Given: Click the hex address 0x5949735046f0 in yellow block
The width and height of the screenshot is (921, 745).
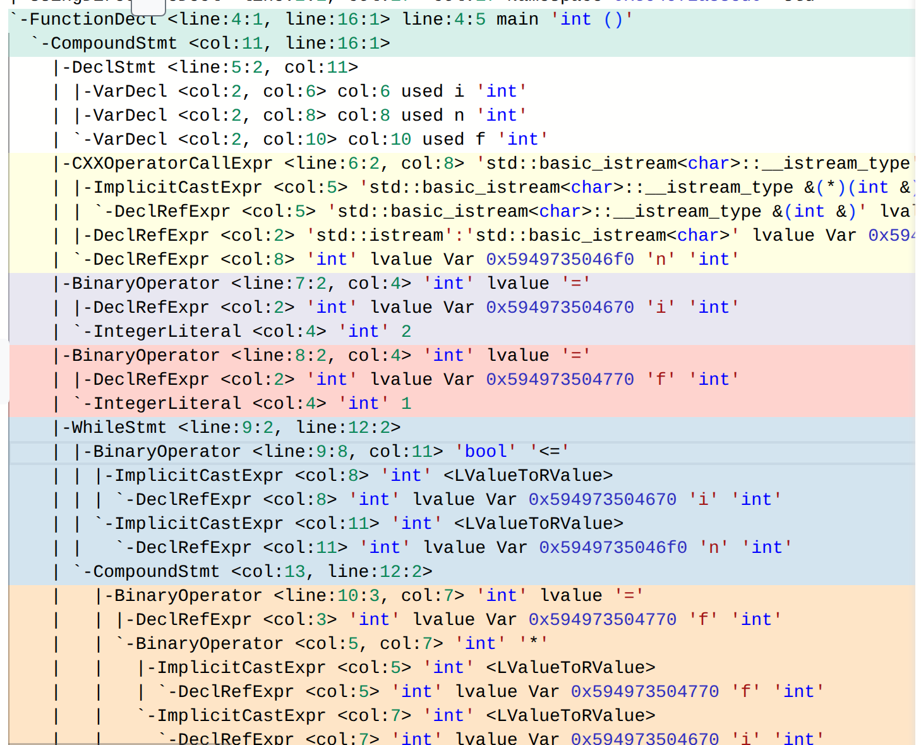Looking at the screenshot, I should 560,260.
